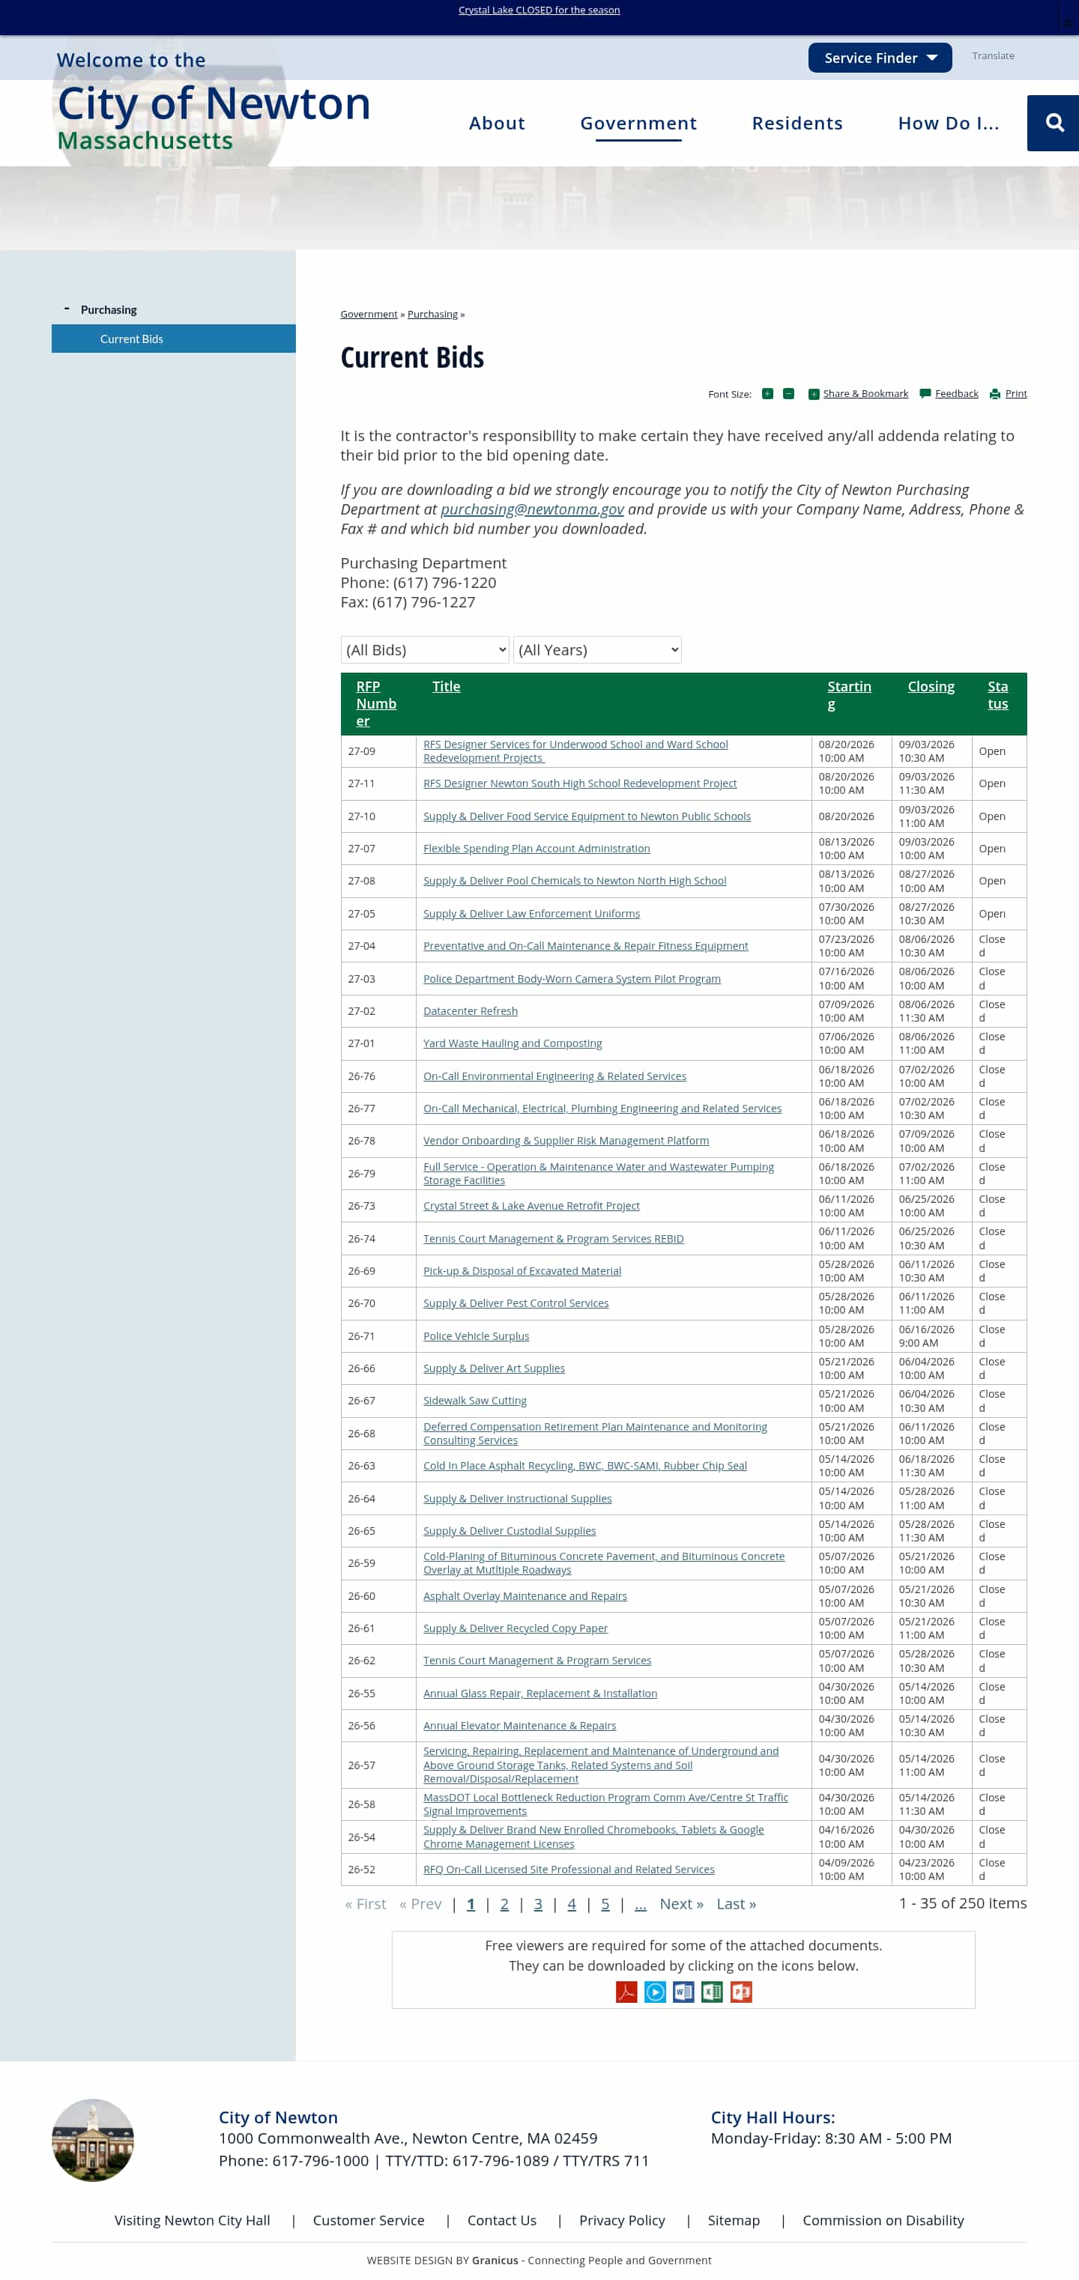Open the Government menu
The image size is (1079, 2280).
click(x=639, y=123)
